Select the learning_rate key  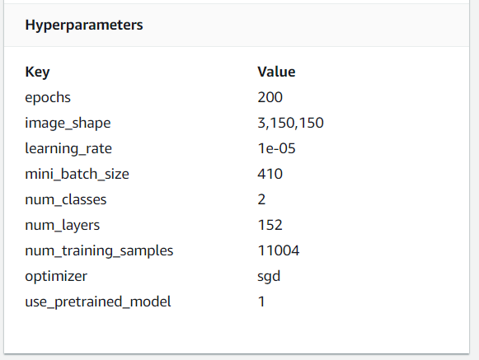click(x=68, y=149)
